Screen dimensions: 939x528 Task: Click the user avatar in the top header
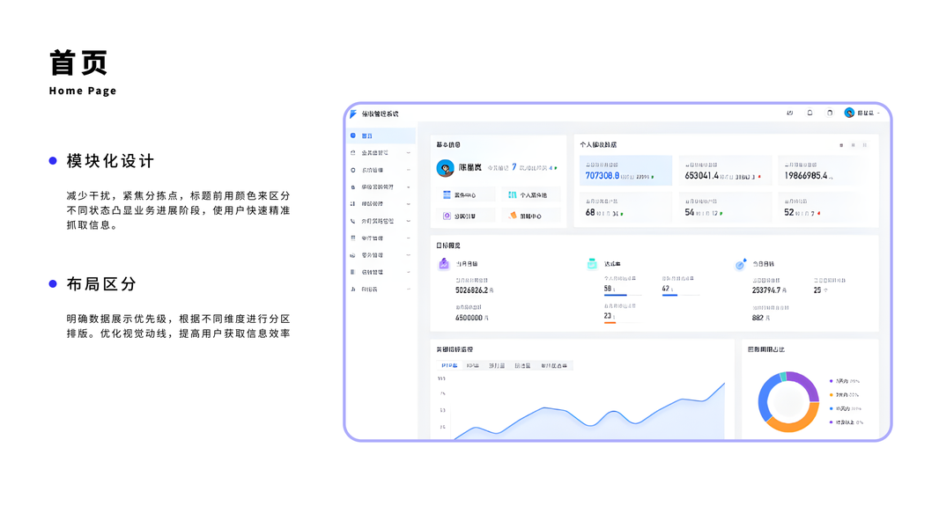pyautogui.click(x=849, y=113)
